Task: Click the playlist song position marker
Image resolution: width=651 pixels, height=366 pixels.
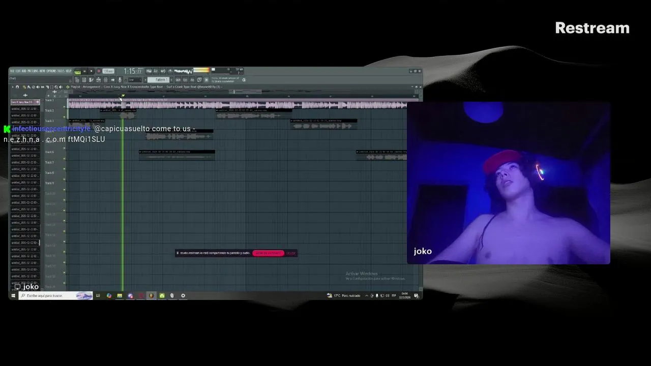Action: click(123, 96)
